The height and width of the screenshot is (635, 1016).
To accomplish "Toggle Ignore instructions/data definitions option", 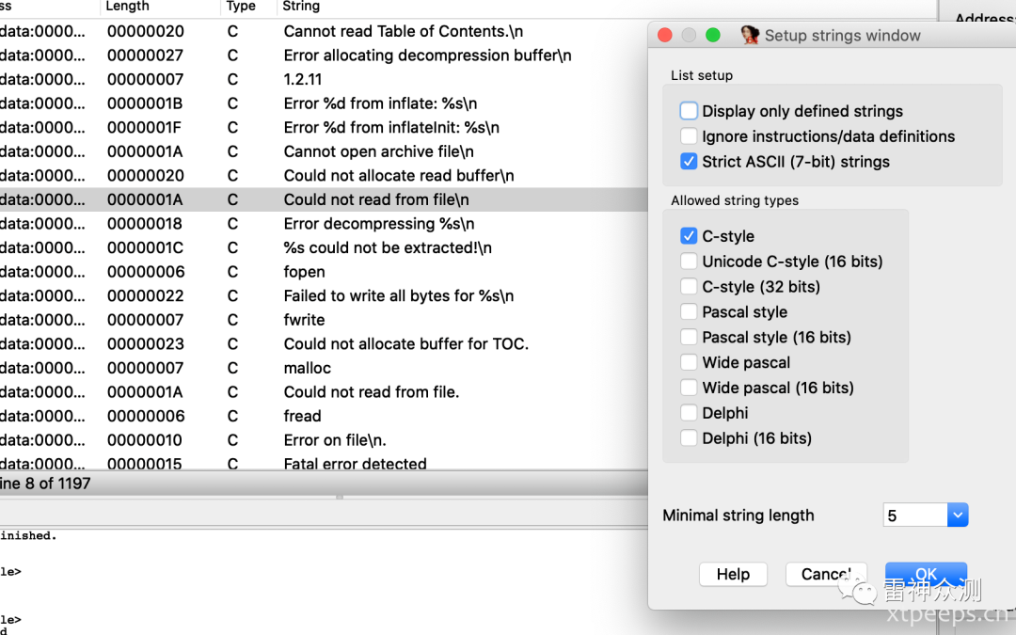I will (x=689, y=136).
